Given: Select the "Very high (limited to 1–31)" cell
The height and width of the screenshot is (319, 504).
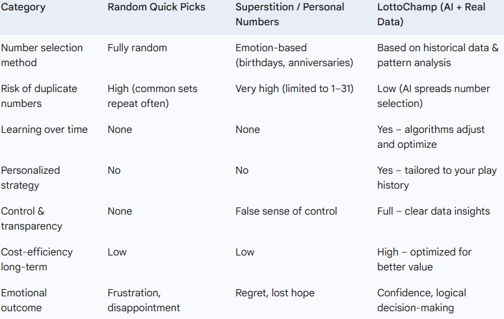Looking at the screenshot, I should click(294, 89).
